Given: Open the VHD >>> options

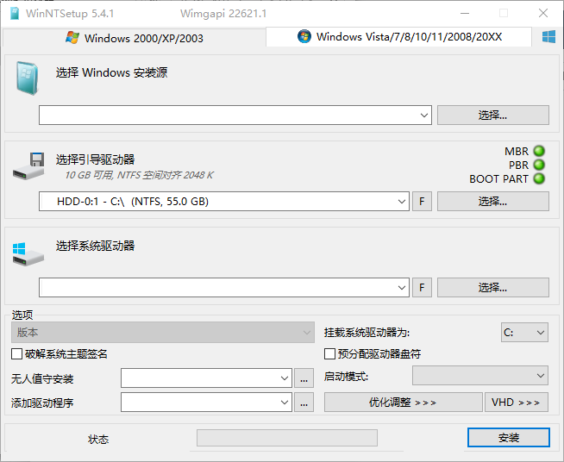Looking at the screenshot, I should [x=517, y=403].
